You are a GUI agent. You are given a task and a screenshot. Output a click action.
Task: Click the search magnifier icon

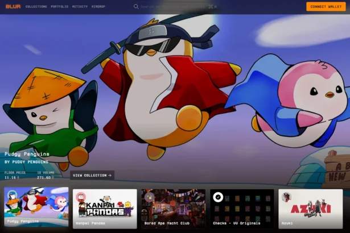click(136, 7)
